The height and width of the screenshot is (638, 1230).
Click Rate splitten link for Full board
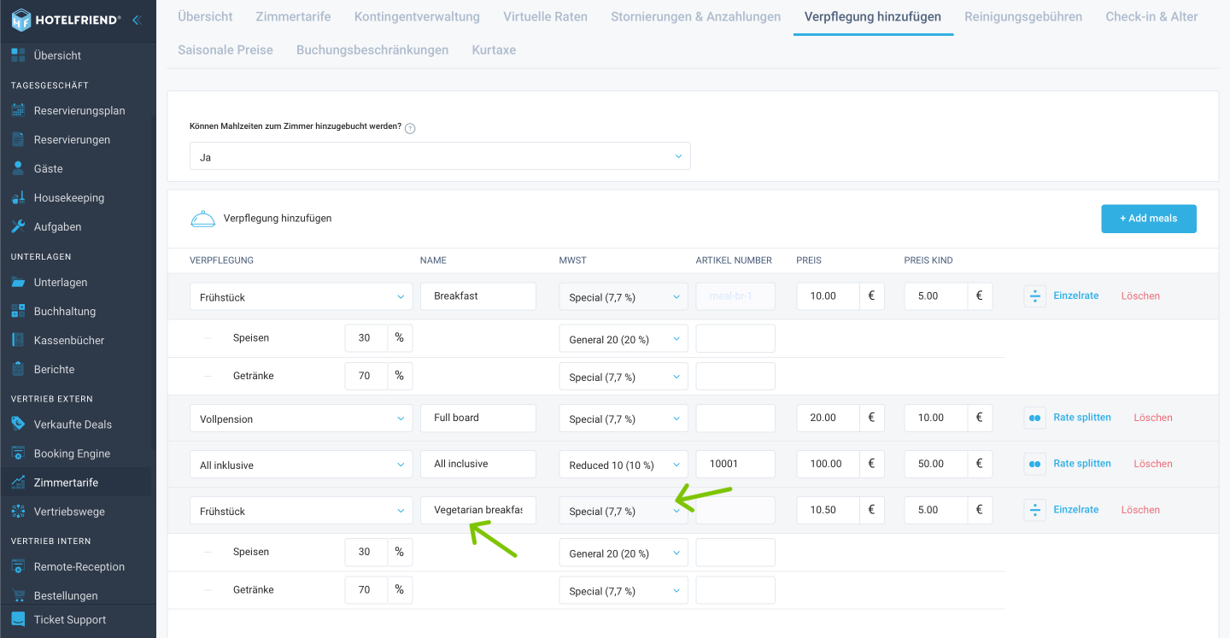[1082, 418]
